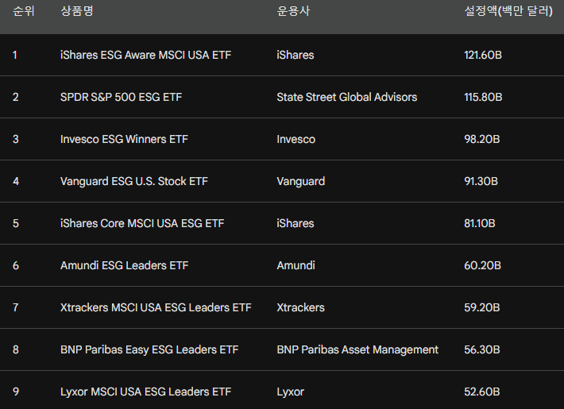Screen dimensions: 564x409
Task: Click iShares manager cell in rank 1 row
Action: (296, 55)
